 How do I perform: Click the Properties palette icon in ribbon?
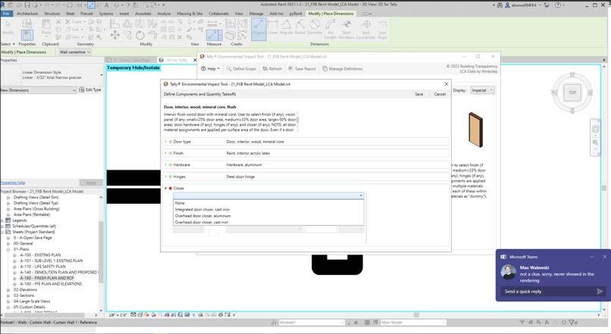click(27, 35)
